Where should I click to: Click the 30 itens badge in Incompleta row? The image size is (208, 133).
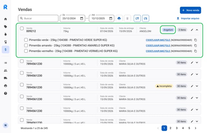[181, 86]
